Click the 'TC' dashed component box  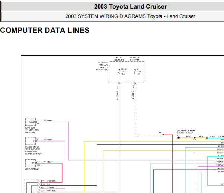click(31, 163)
